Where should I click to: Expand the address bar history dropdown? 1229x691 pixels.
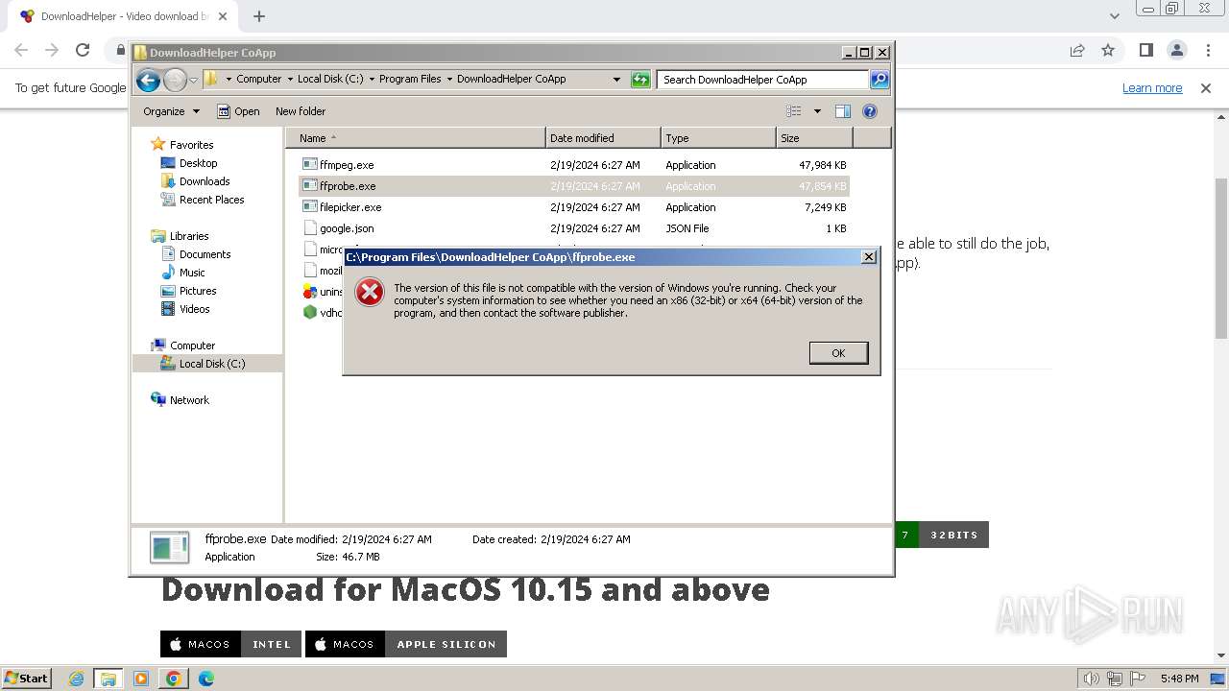click(616, 80)
